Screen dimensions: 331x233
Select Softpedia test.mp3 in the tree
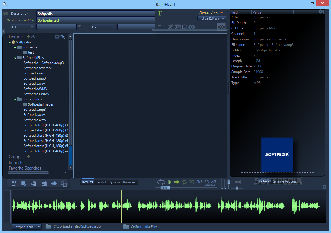pyautogui.click(x=38, y=68)
